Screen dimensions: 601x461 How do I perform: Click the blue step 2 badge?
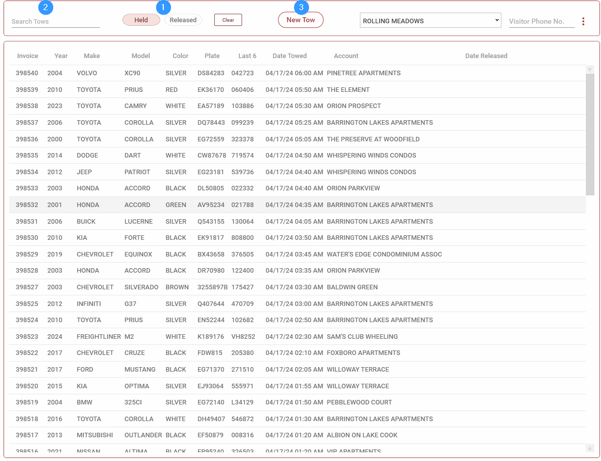coord(46,8)
